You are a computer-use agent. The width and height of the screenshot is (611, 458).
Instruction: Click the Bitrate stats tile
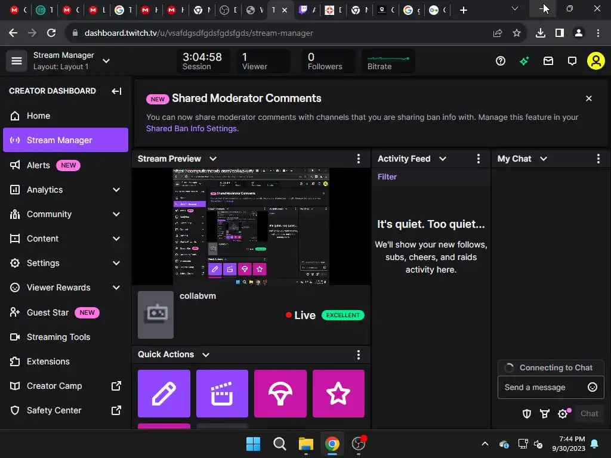388,61
